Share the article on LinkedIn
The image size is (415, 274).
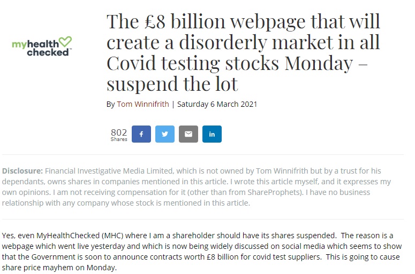212,134
